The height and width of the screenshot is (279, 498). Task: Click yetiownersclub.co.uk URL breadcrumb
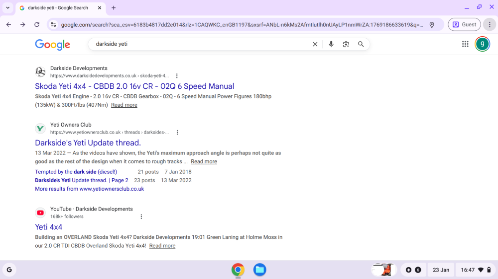(110, 133)
